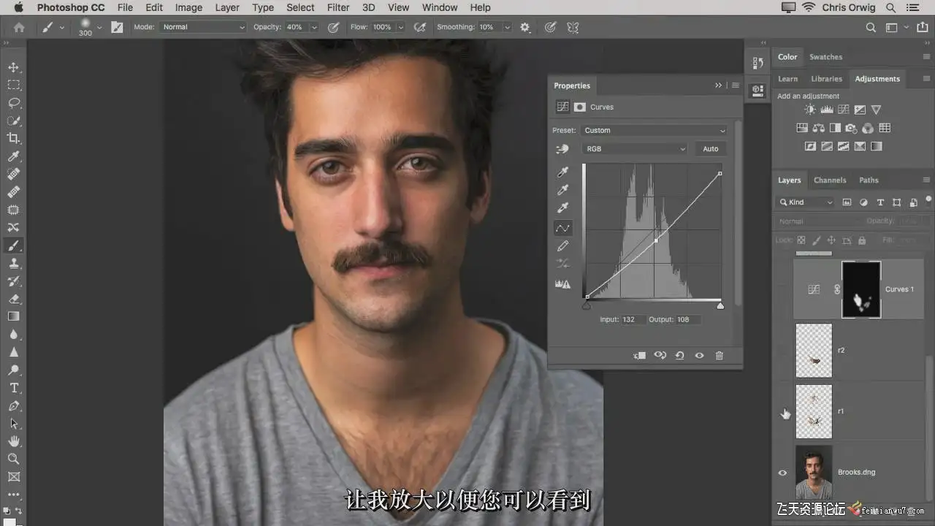Select the Gradient tool

(x=13, y=316)
